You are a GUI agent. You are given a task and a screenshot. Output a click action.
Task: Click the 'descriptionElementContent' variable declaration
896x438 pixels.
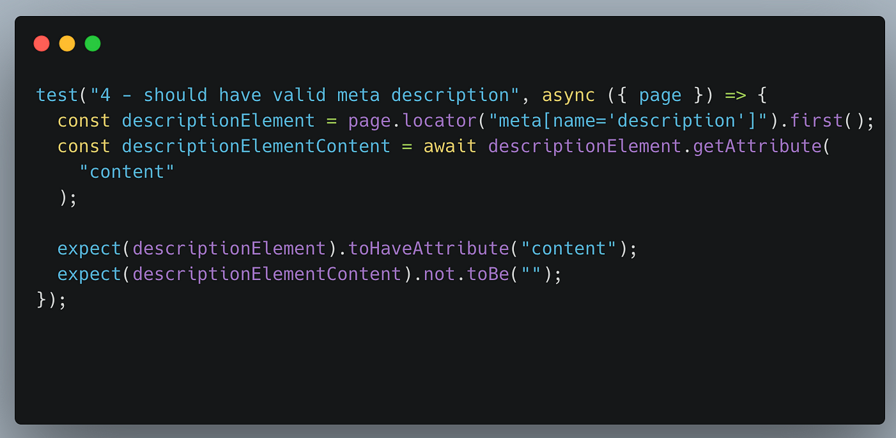pos(256,147)
